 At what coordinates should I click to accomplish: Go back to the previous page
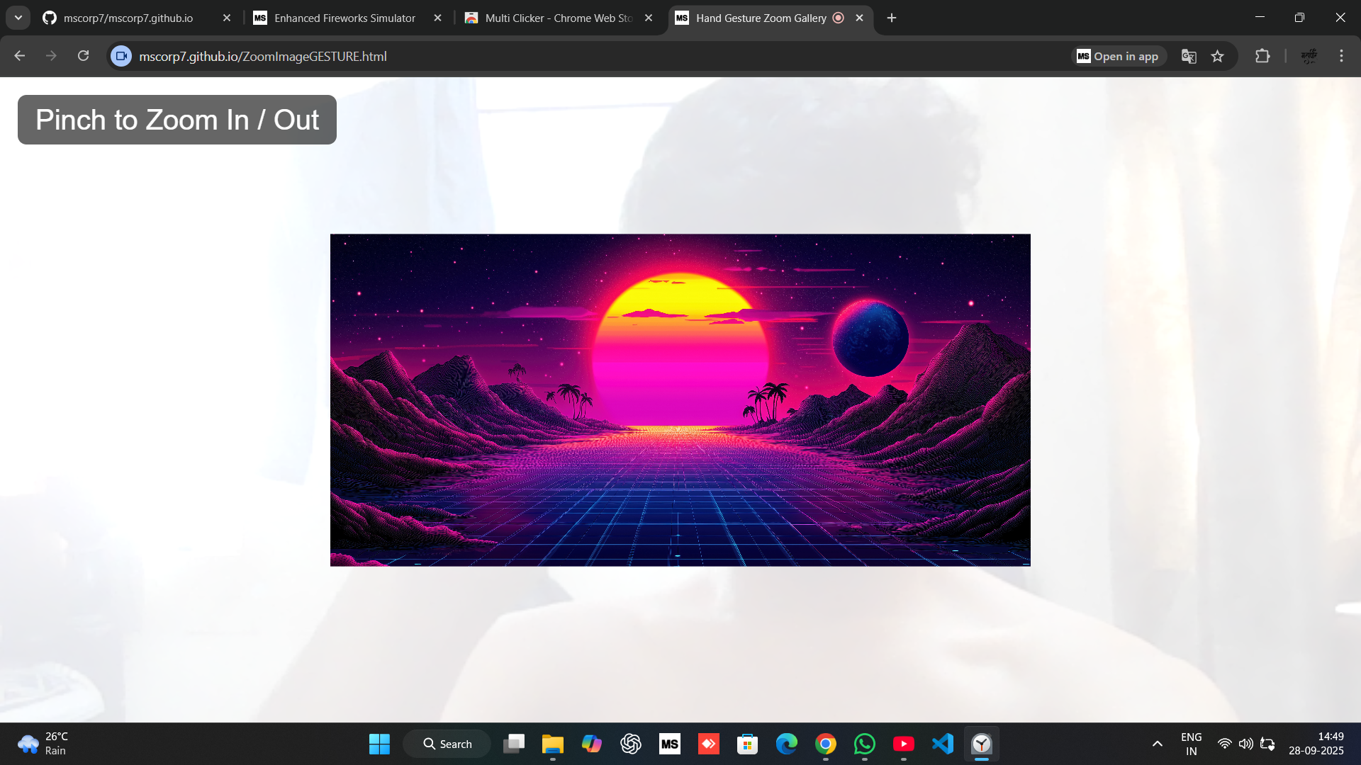[x=20, y=56]
